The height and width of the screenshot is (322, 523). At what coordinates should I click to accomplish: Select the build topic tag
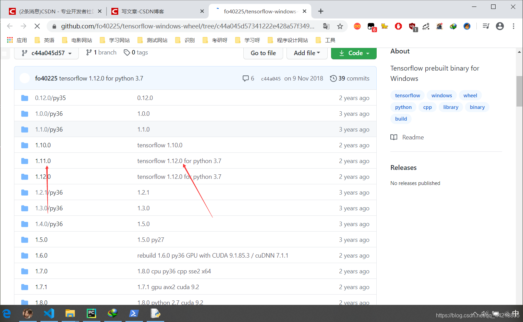point(401,119)
